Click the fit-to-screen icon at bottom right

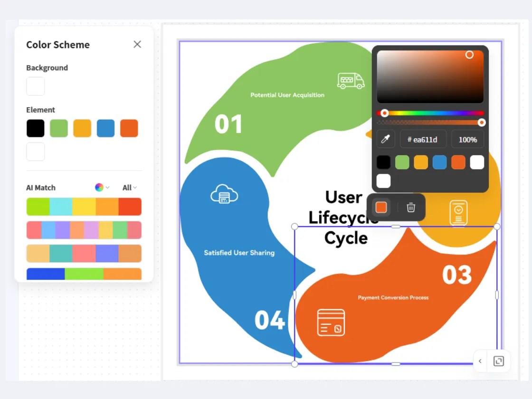pos(498,361)
